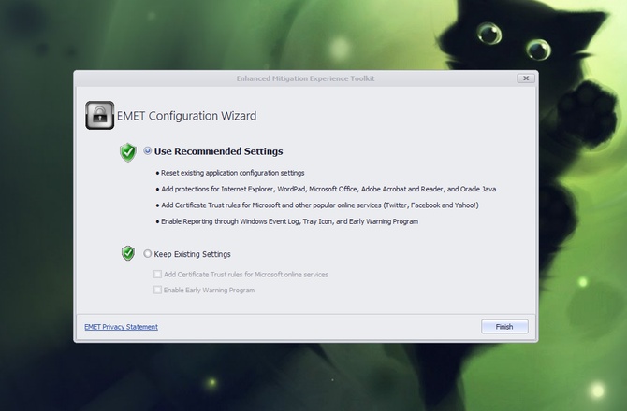The image size is (627, 411).
Task: Click the green shield beside Use Recommended Settings
Action: 128,151
